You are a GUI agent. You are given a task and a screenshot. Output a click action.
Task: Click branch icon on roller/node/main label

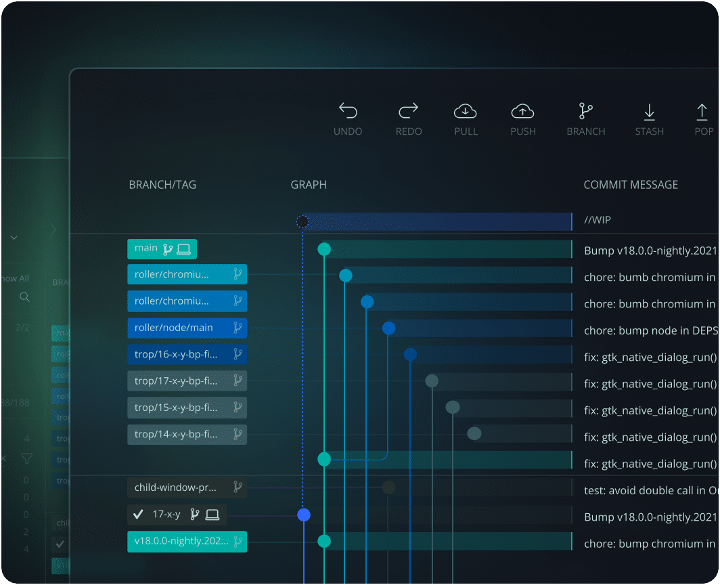[x=238, y=327]
